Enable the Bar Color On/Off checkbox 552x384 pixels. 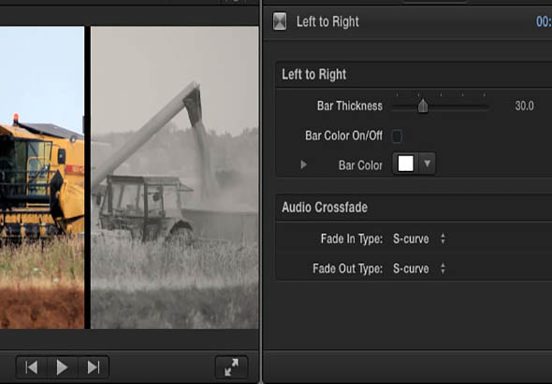(397, 136)
